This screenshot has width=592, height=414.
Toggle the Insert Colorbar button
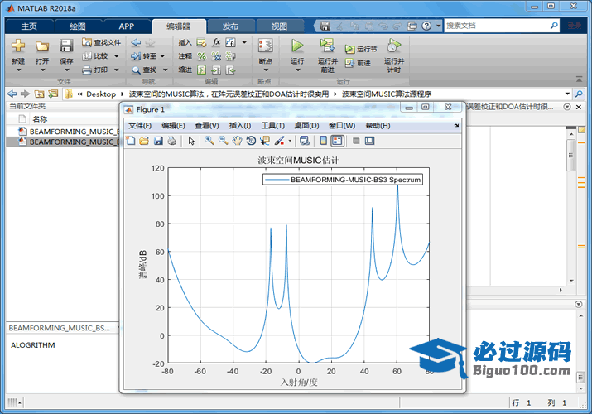[324, 141]
